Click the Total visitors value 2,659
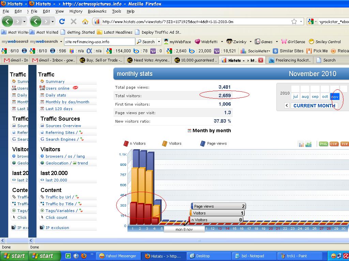349x261 pixels. [225, 95]
